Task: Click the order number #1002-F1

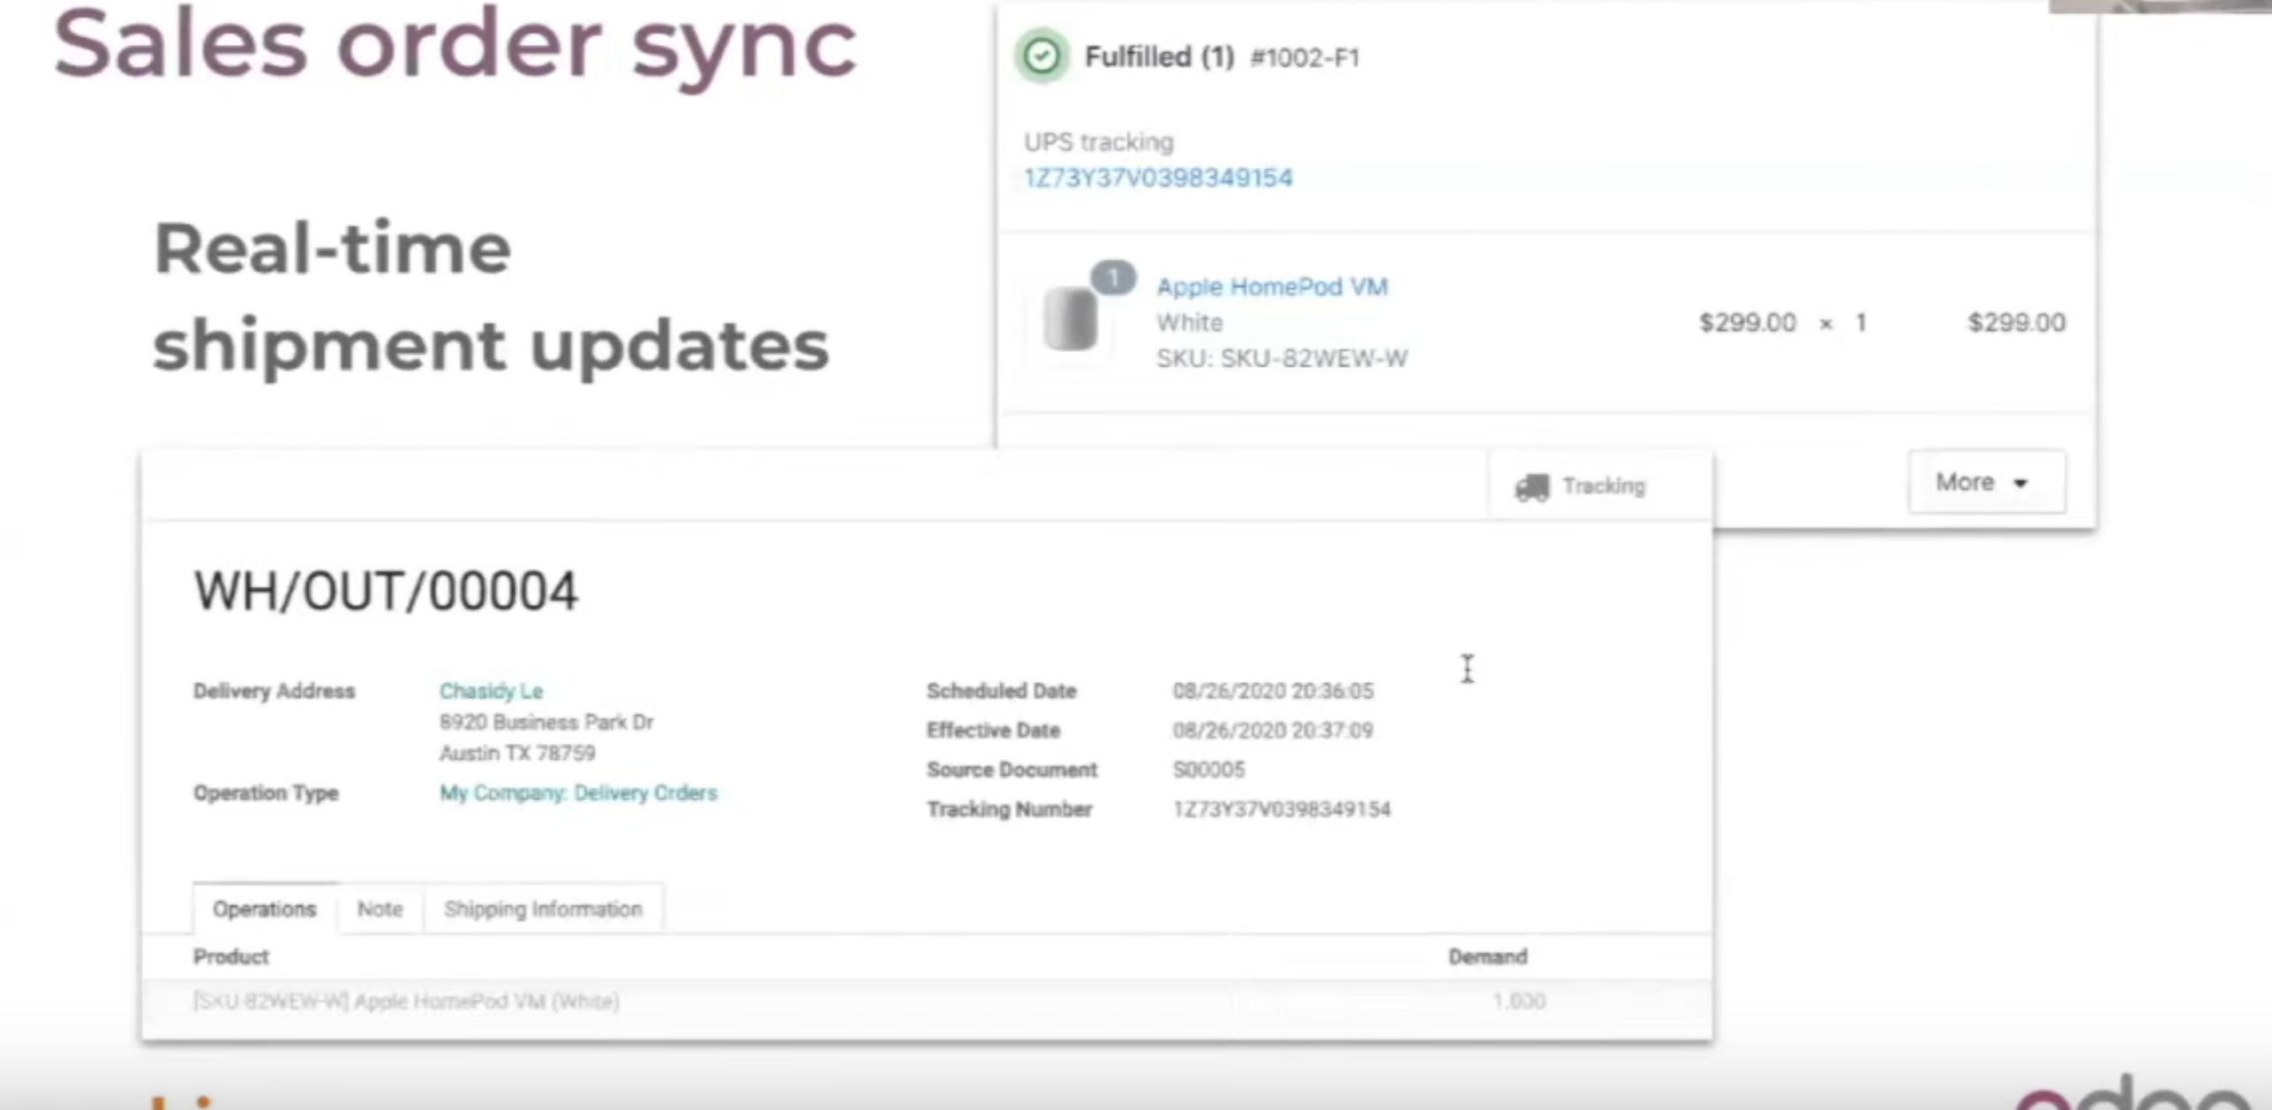Action: [x=1305, y=58]
